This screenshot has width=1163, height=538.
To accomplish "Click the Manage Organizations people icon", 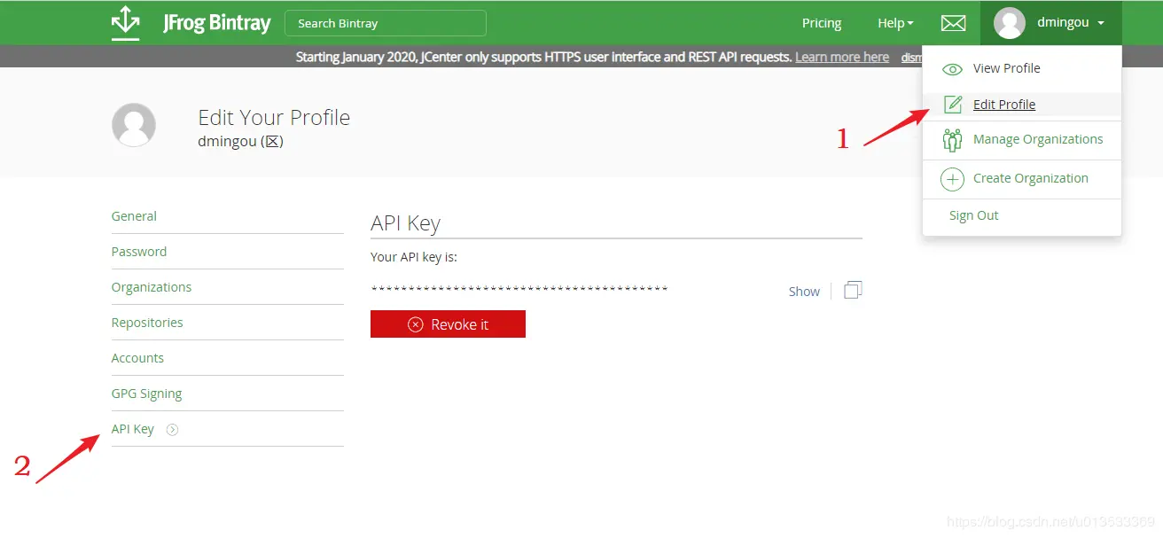I will [x=952, y=139].
